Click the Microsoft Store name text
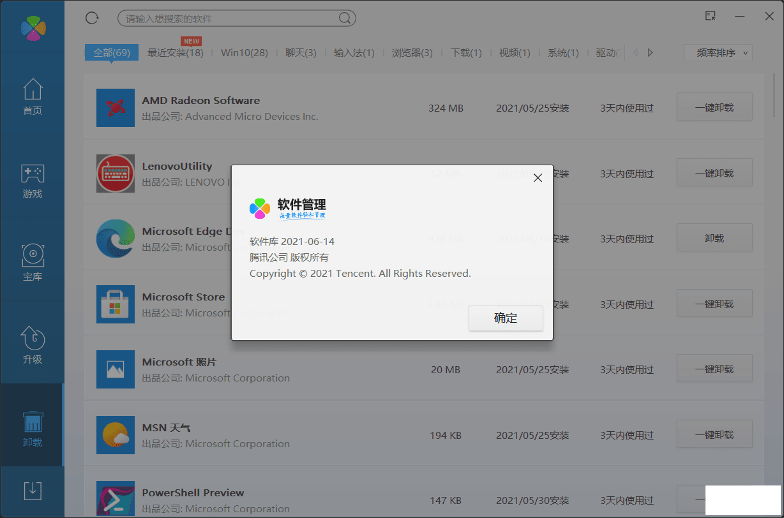The width and height of the screenshot is (784, 518). 183,297
